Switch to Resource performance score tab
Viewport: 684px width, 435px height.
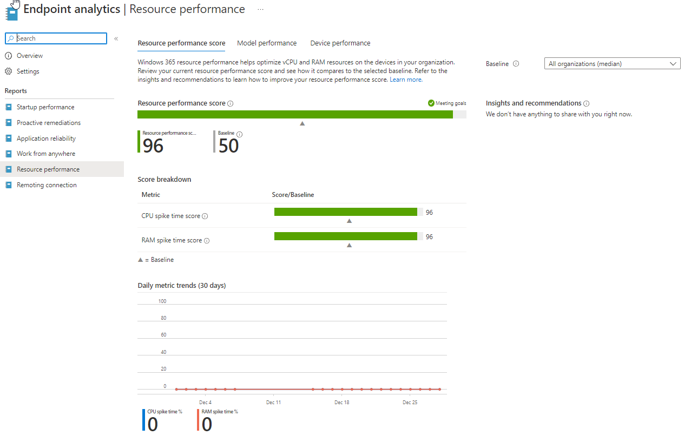coord(181,43)
